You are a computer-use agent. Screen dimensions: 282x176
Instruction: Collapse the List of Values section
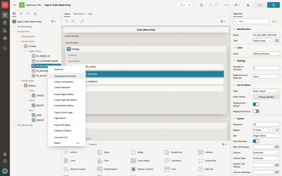234,85
